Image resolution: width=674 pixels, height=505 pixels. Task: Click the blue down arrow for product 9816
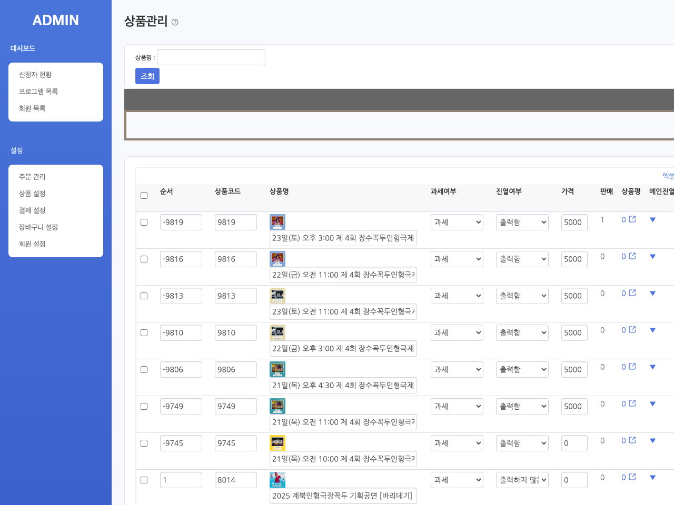pyautogui.click(x=652, y=257)
